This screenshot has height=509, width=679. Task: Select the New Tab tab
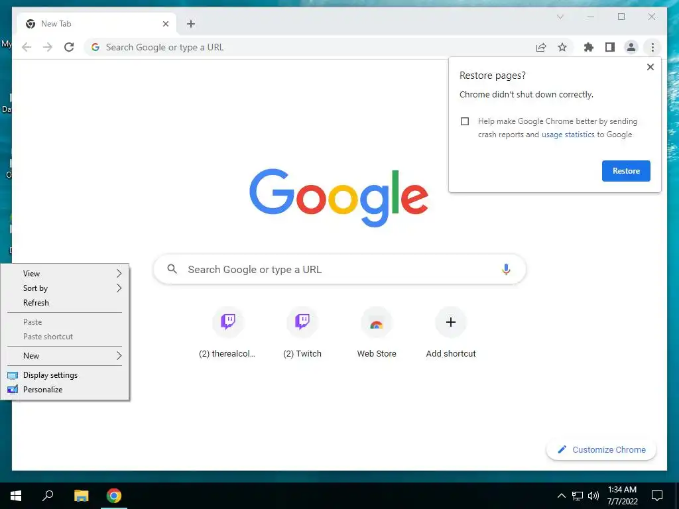[97, 24]
